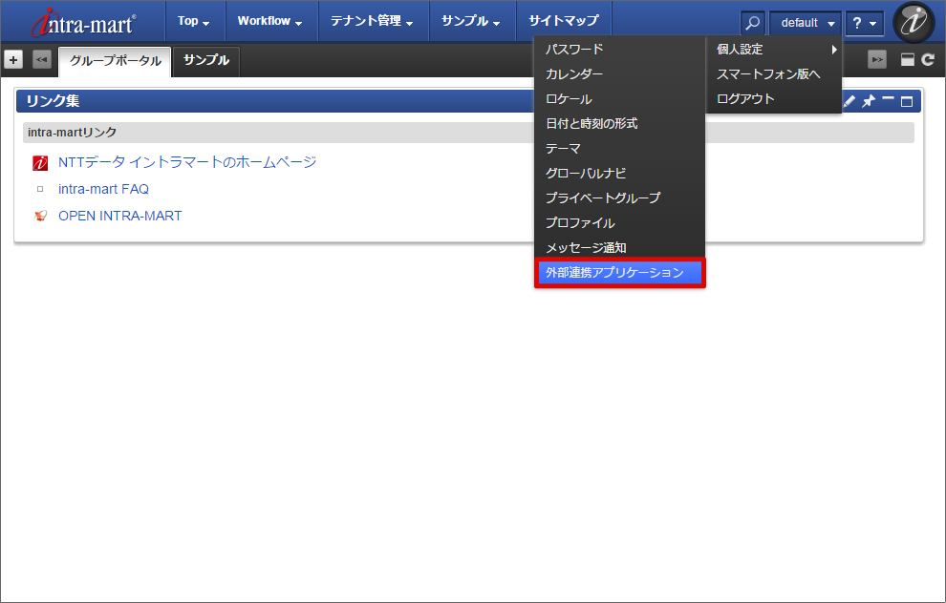Open プライベートグループ settings
Image resolution: width=946 pixels, height=603 pixels.
(x=619, y=198)
